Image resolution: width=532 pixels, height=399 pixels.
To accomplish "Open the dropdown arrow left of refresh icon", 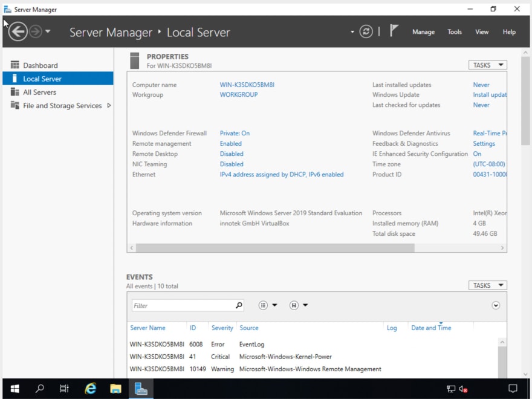I will click(x=352, y=32).
